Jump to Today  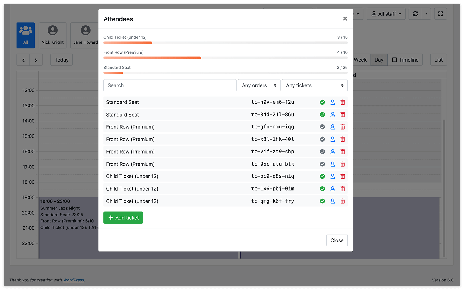tap(62, 60)
